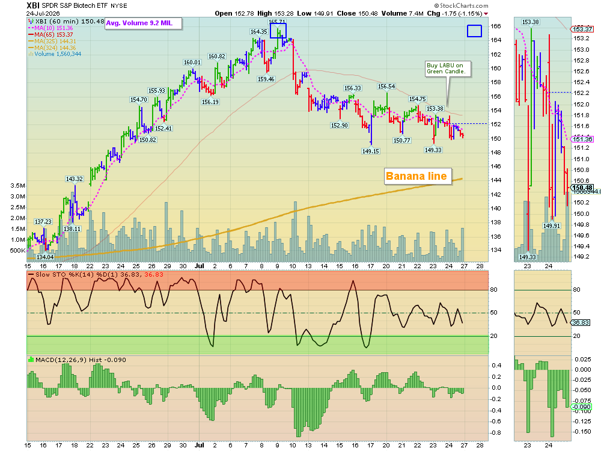Viewport: 601px width, 451px height.
Task: Click the 156.54 price label
Action: (x=386, y=86)
